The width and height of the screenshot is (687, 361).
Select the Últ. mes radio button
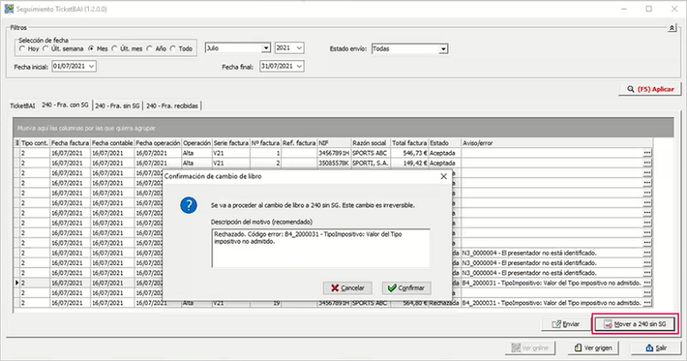(x=114, y=49)
